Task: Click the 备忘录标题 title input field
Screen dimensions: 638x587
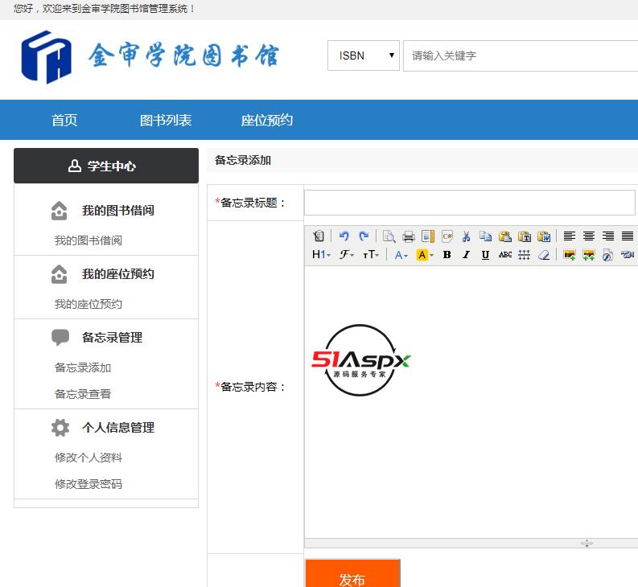Action: (x=470, y=203)
